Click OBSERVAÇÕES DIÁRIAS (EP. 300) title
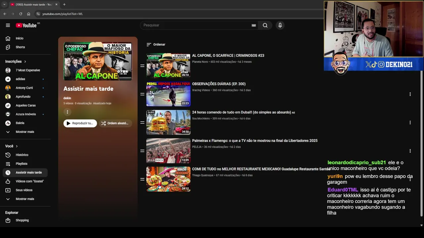The image size is (424, 238). [219, 84]
